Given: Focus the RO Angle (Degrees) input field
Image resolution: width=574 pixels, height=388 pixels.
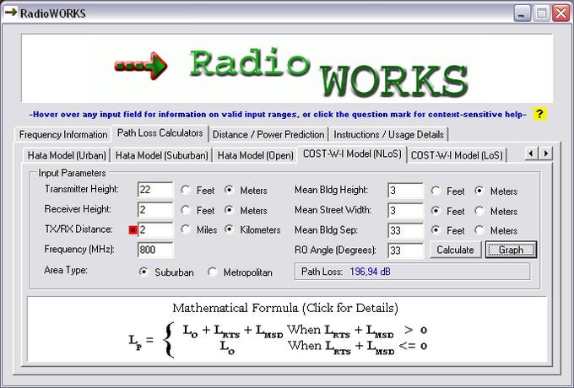Looking at the screenshot, I should pos(405,251).
